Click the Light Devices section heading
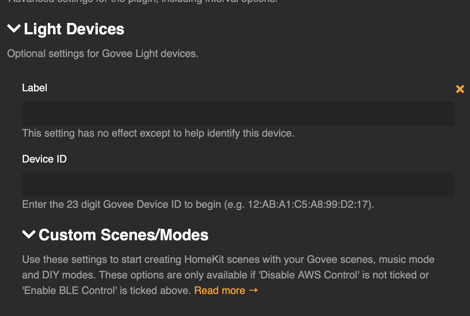The image size is (470, 316). (x=74, y=29)
